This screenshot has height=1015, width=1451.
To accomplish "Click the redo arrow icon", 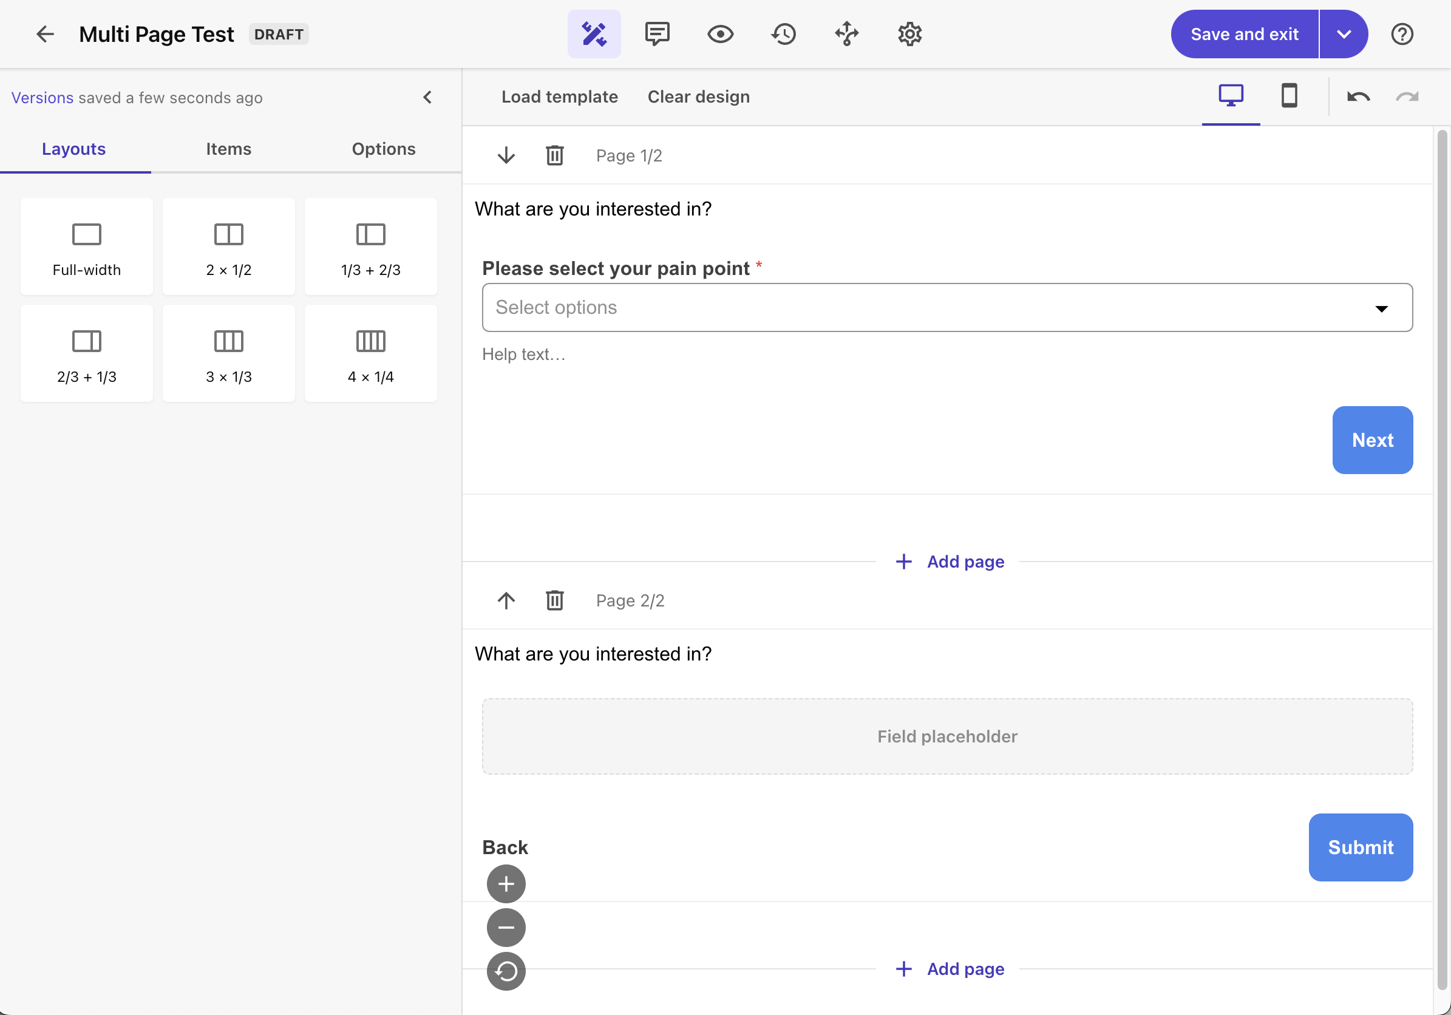I will [x=1409, y=97].
